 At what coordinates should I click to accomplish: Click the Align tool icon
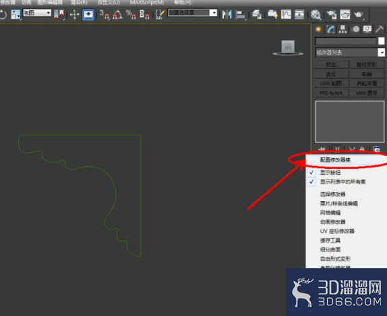[x=241, y=15]
